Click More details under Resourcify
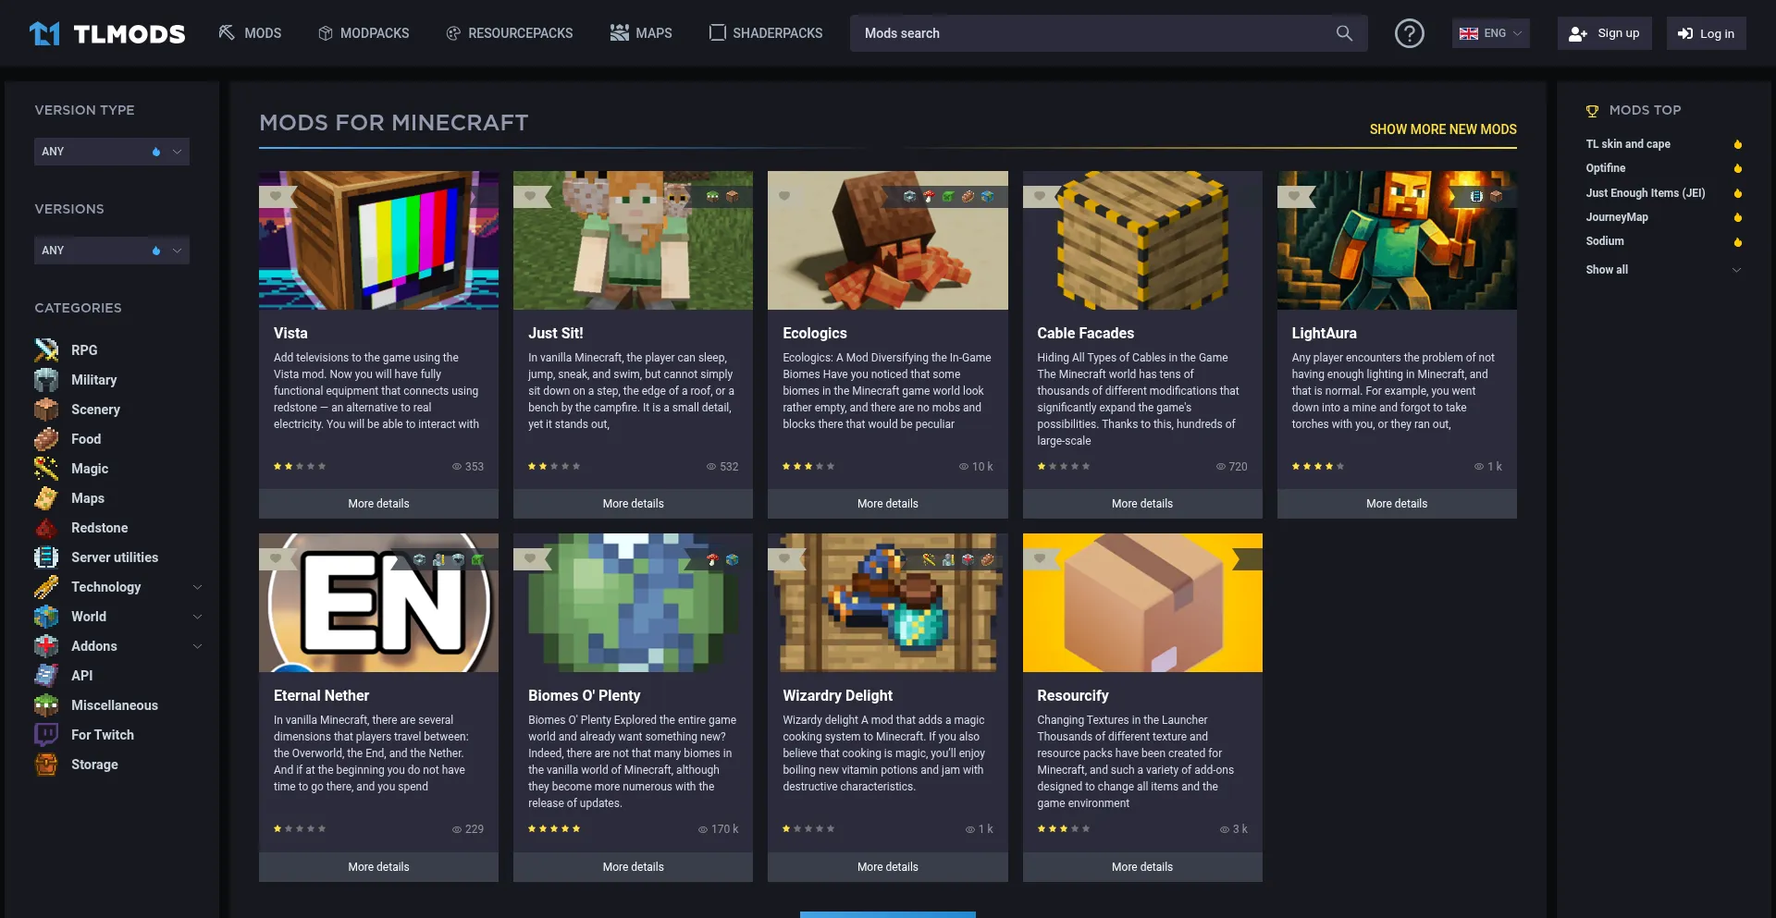Image resolution: width=1776 pixels, height=918 pixels. click(1142, 867)
